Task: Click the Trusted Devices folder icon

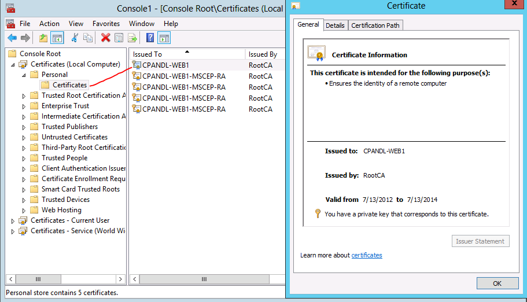Action: pos(34,200)
